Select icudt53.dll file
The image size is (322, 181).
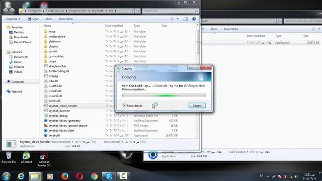[x=55, y=86]
